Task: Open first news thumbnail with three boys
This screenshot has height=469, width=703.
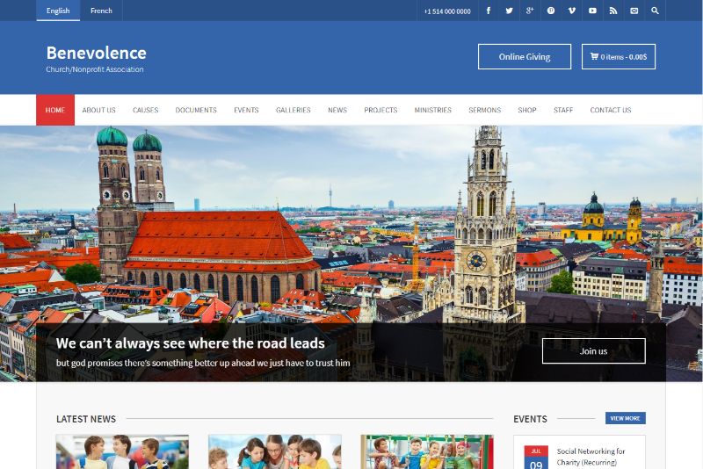Action: pyautogui.click(x=122, y=452)
